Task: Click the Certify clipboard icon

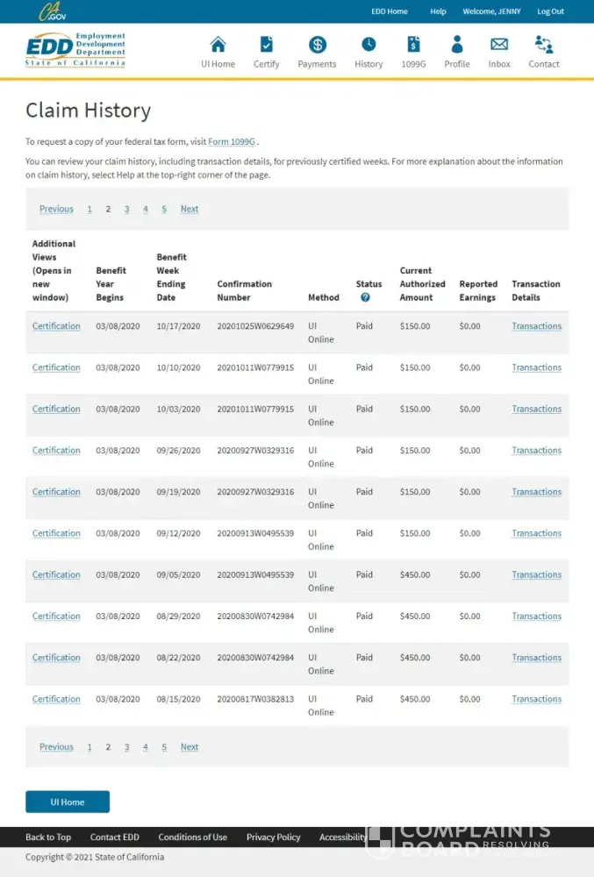Action: (267, 45)
